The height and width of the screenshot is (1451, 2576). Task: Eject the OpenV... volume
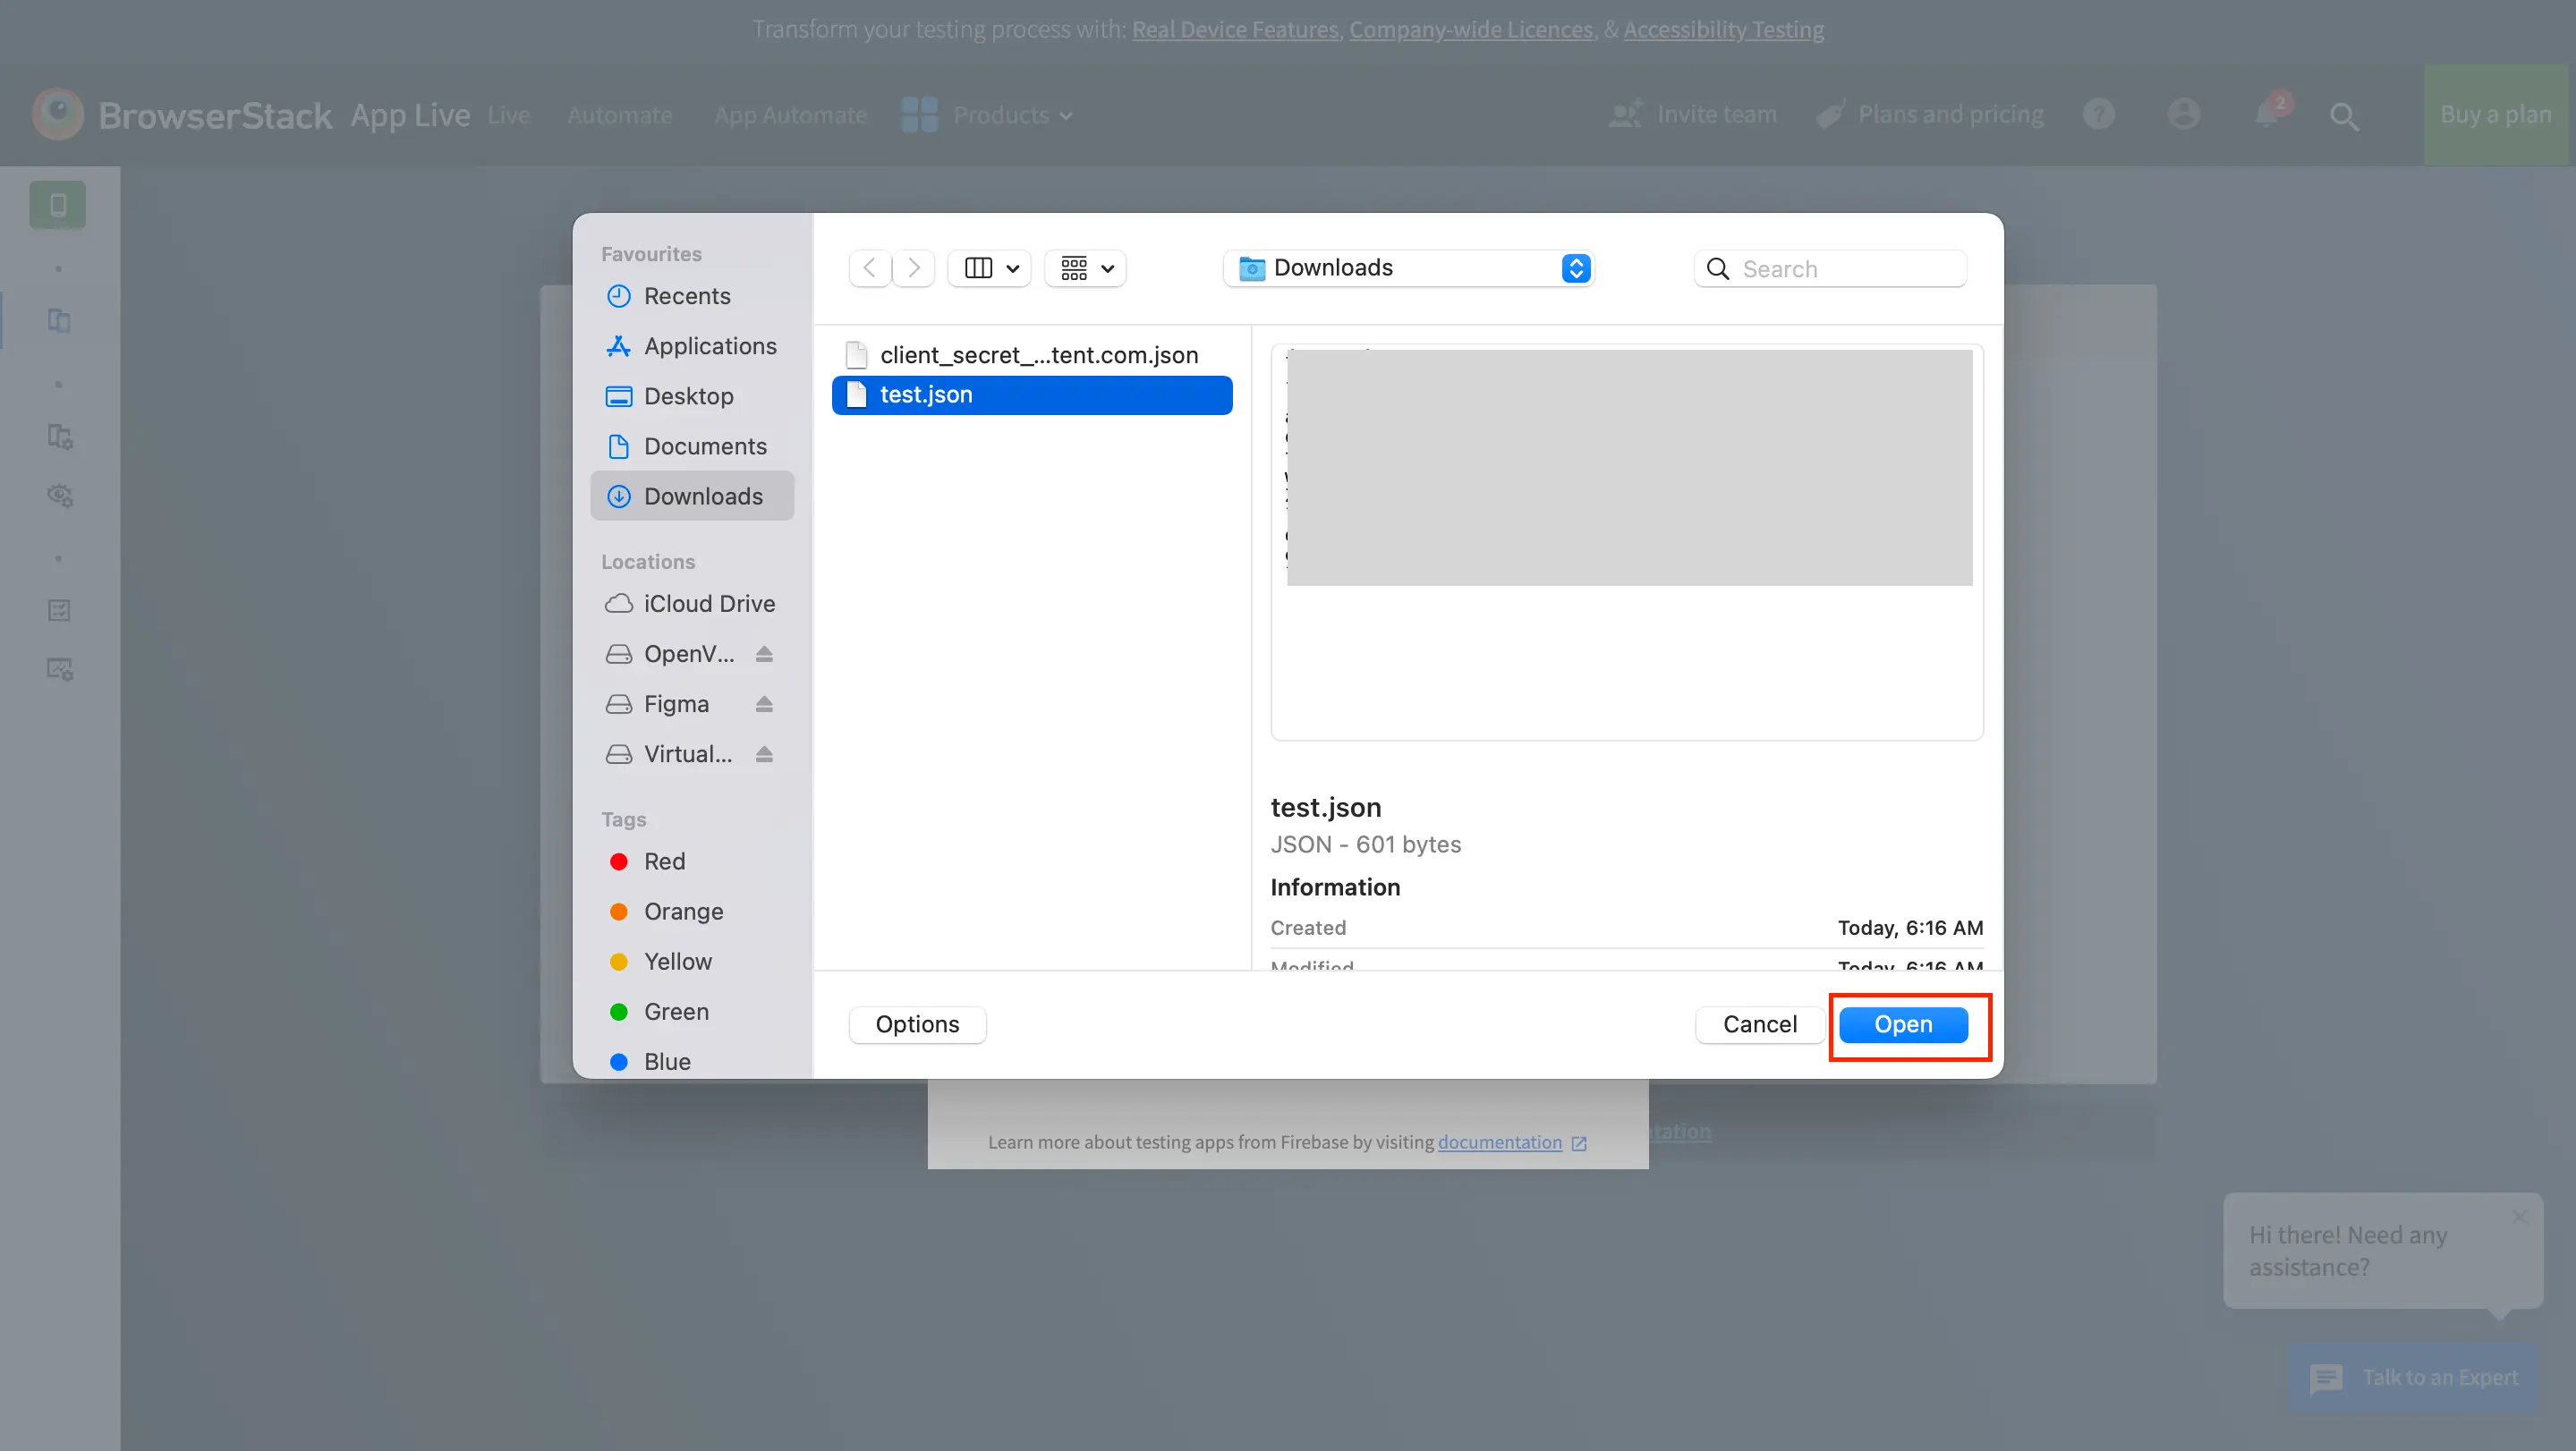click(x=764, y=654)
